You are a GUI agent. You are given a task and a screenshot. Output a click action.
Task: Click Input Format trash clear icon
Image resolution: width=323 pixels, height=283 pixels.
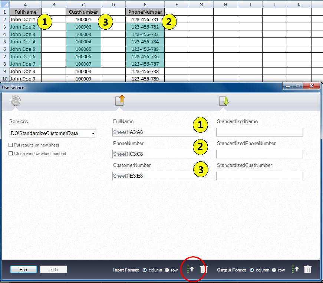pos(204,269)
